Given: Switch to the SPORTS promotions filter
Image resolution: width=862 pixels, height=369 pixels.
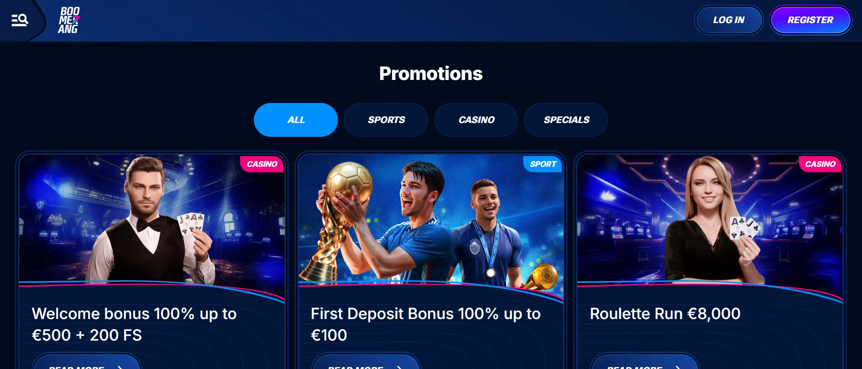Looking at the screenshot, I should (x=386, y=120).
